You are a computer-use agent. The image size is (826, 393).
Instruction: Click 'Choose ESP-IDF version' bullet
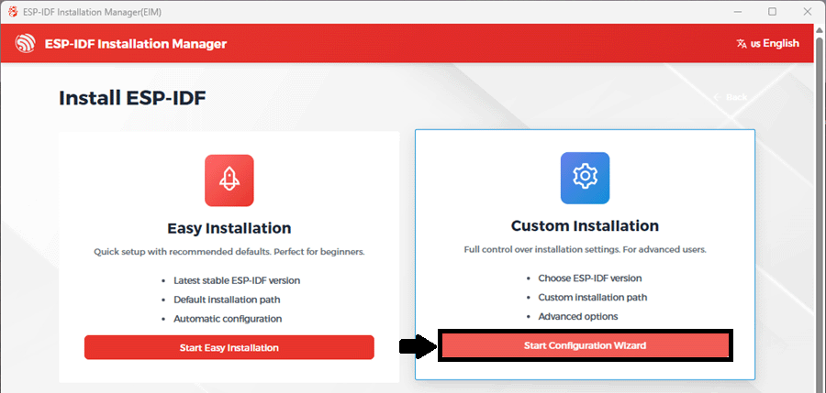point(589,278)
